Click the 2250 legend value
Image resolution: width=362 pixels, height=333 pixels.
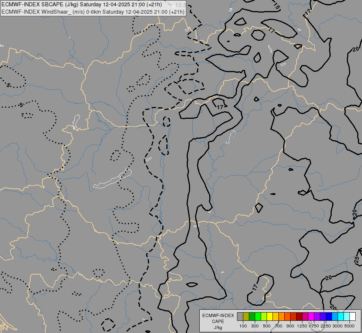[x=326, y=326]
